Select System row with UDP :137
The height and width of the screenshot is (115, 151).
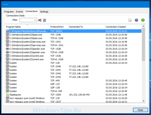[x=73, y=84]
